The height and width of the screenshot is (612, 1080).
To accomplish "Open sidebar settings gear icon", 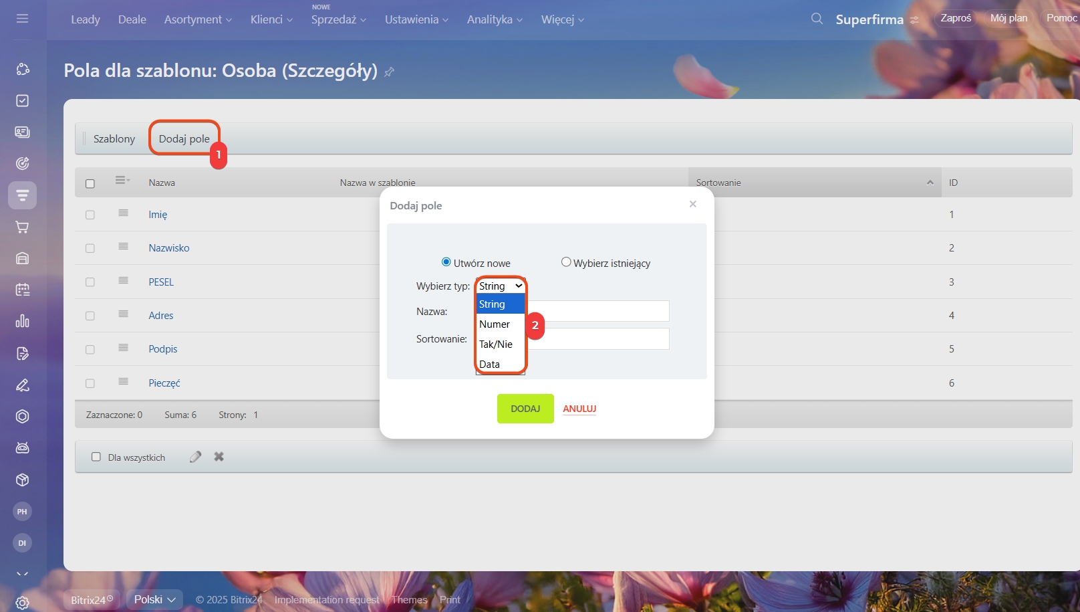I will [x=22, y=603].
